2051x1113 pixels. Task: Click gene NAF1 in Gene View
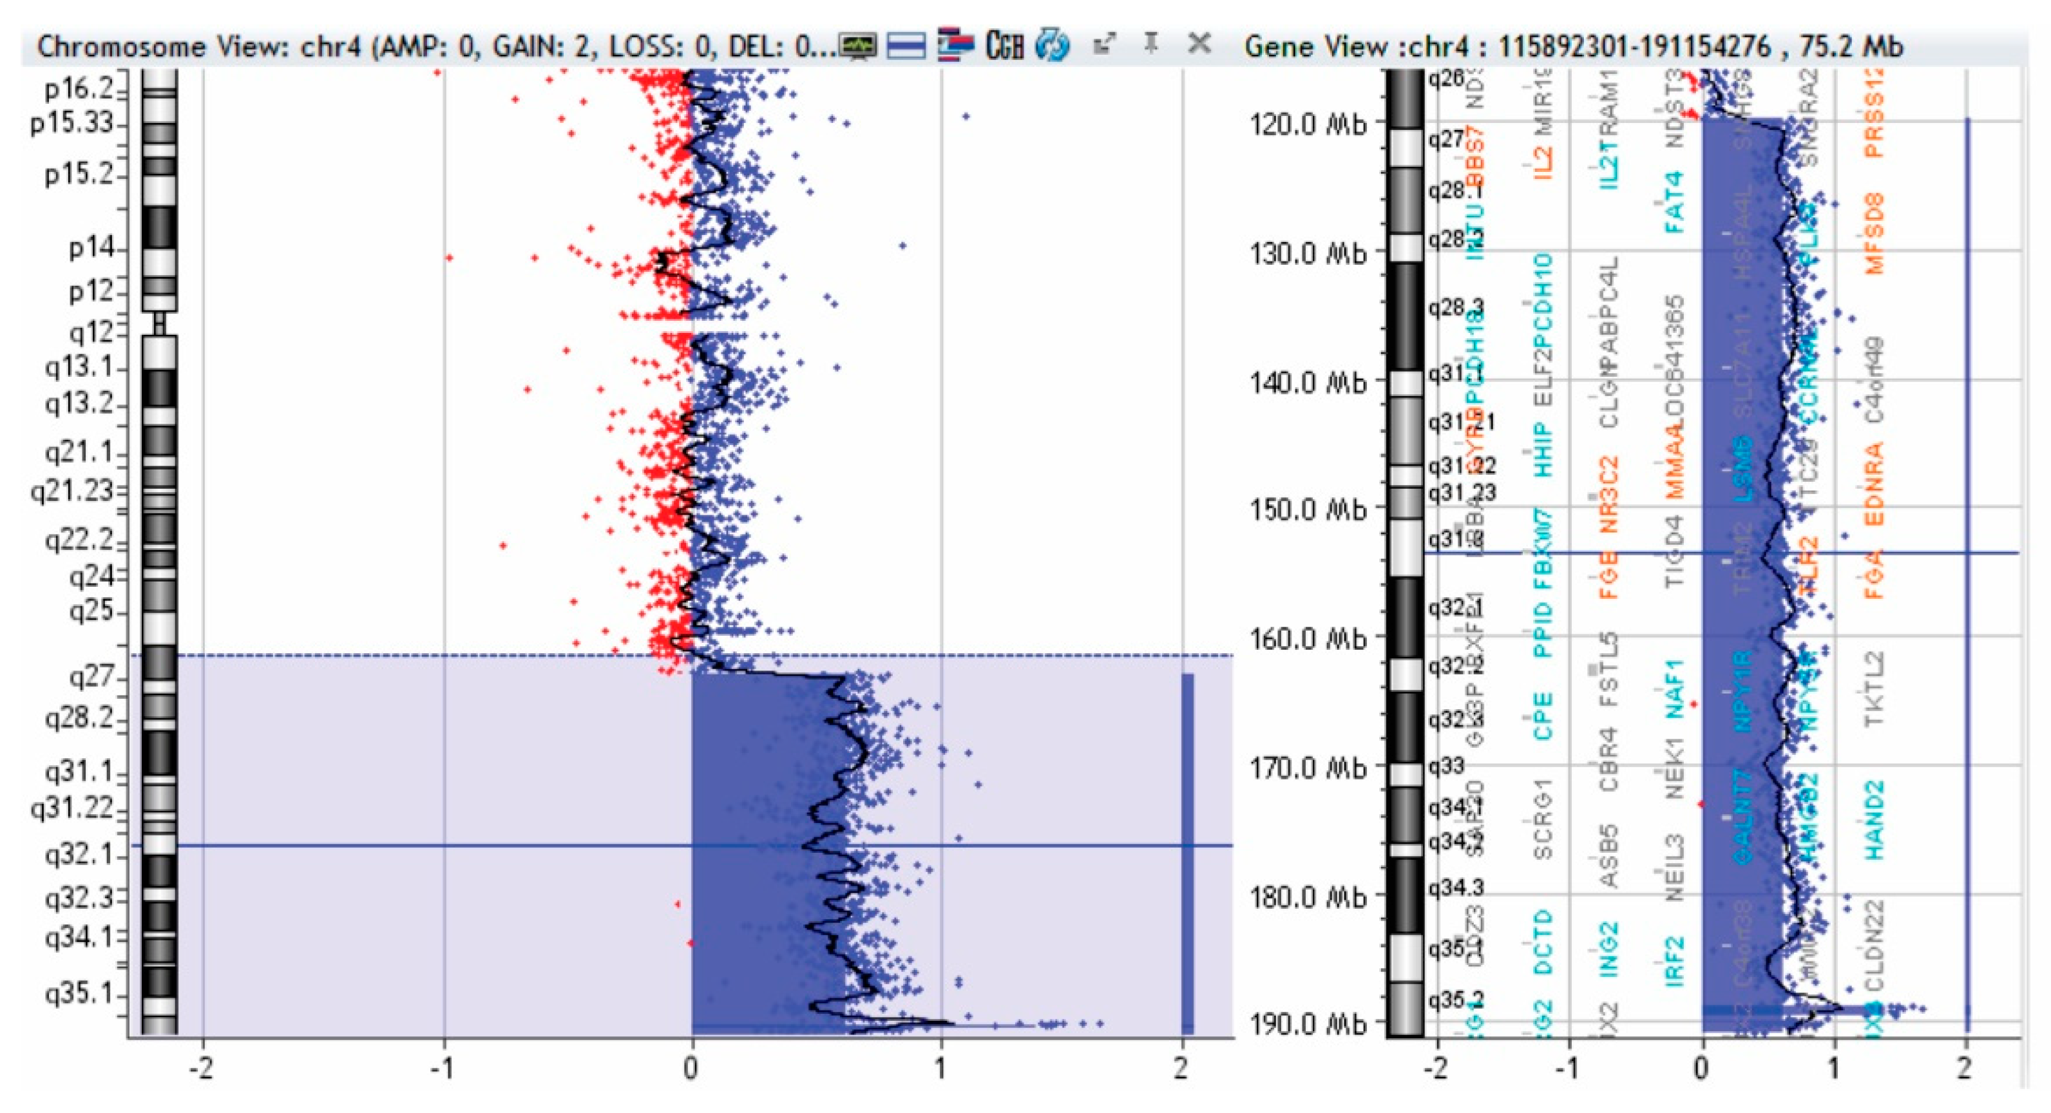pos(1674,689)
